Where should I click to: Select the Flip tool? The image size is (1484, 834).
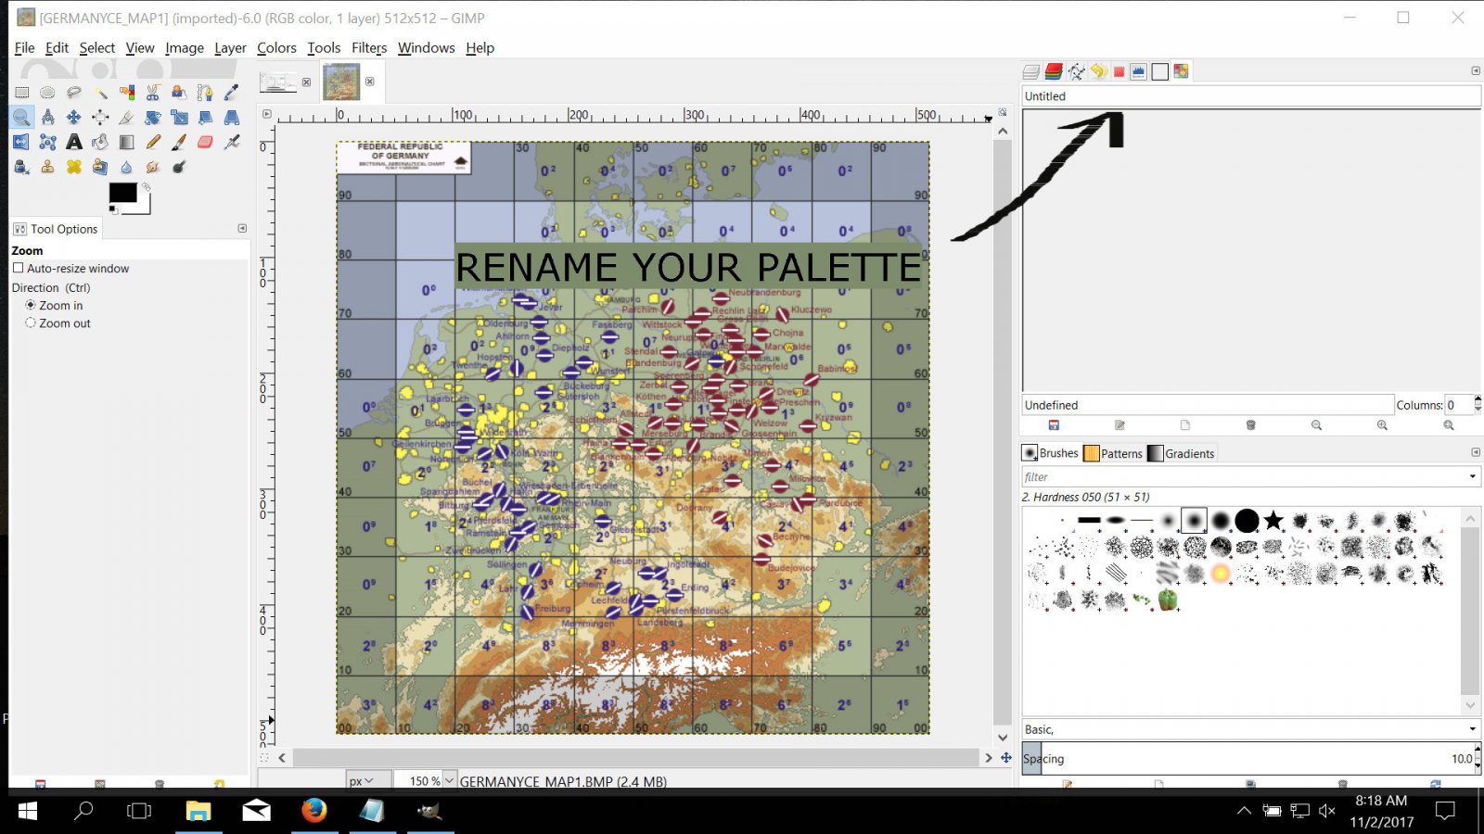coord(21,142)
